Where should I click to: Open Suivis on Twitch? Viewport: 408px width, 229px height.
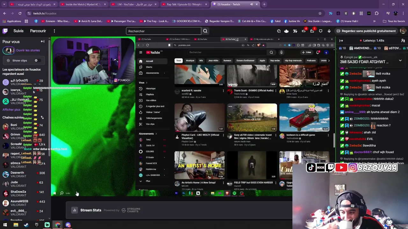tap(18, 31)
